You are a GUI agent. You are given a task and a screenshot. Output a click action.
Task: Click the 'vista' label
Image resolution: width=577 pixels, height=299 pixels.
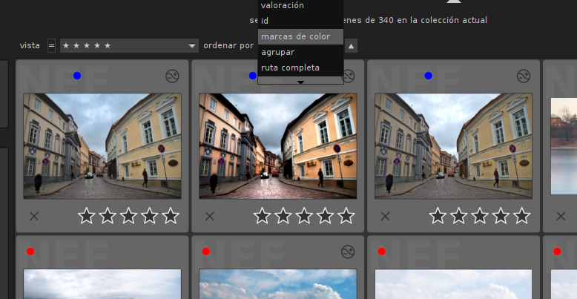tap(30, 46)
